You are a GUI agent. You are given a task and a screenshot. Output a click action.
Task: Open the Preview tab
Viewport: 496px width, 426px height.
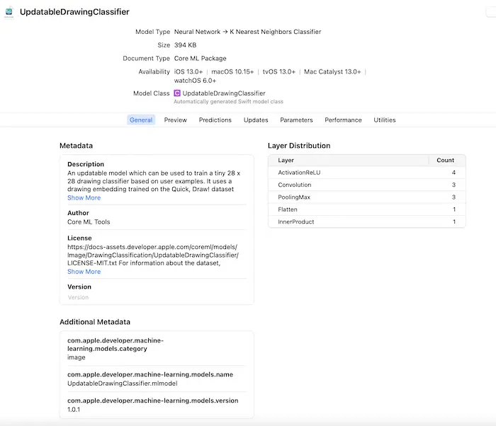(x=176, y=120)
